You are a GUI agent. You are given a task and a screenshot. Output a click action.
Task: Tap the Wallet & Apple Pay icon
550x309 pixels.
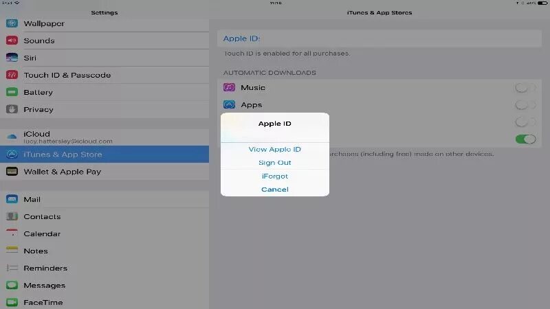12,171
